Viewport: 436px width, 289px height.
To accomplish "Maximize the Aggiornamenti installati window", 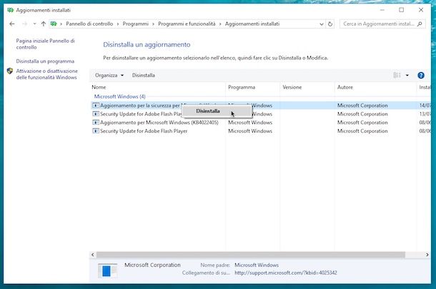I will (402, 10).
